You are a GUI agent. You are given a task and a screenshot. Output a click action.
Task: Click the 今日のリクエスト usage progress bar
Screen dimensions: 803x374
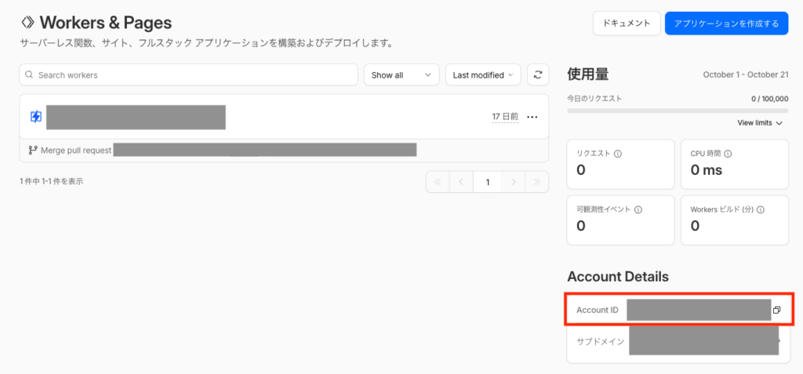click(677, 111)
